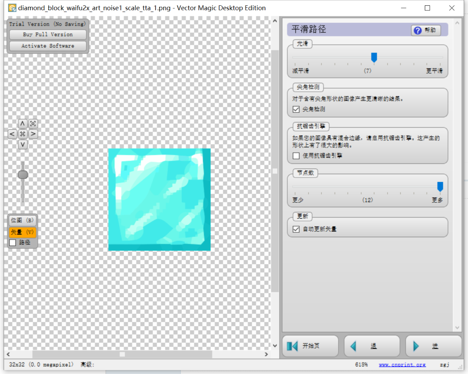This screenshot has width=468, height=374.
Task: Click the zoom level slider knob
Action: coord(23,175)
